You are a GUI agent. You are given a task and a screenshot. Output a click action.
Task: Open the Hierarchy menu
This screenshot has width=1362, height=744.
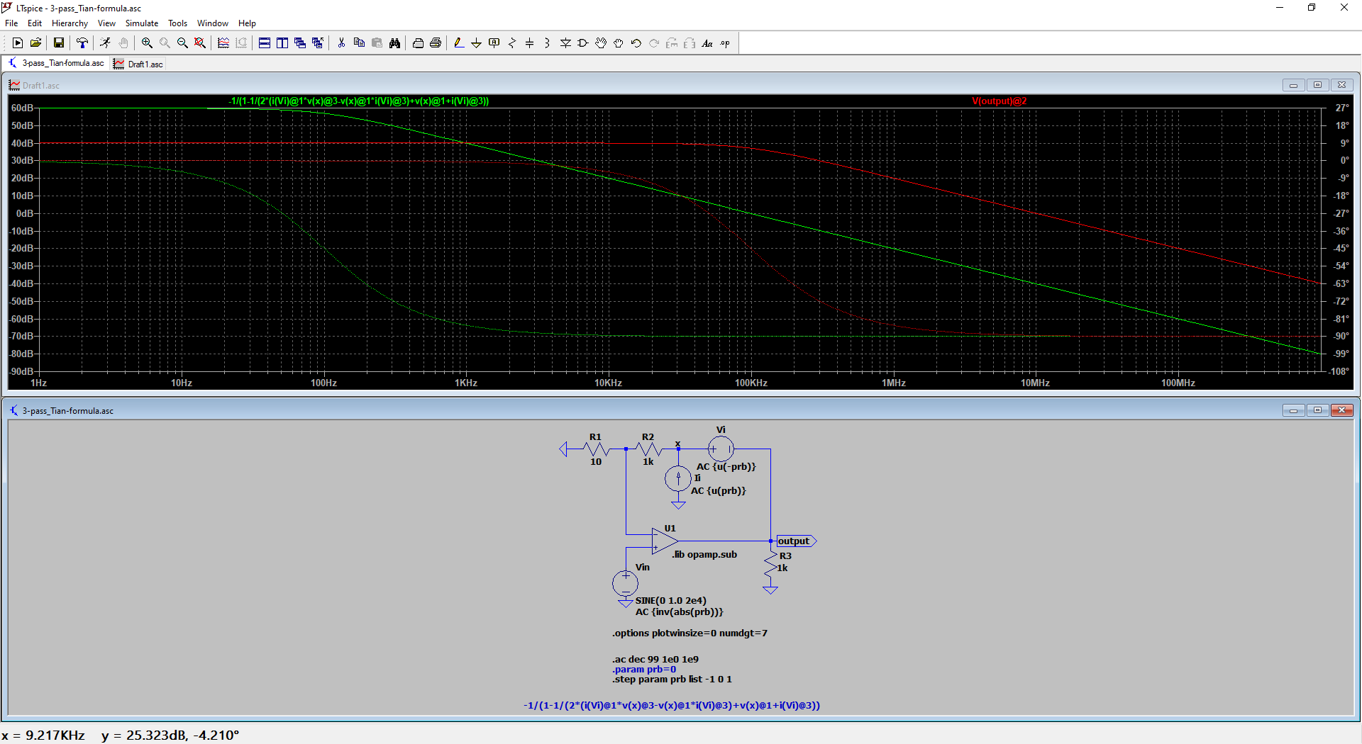click(x=70, y=23)
